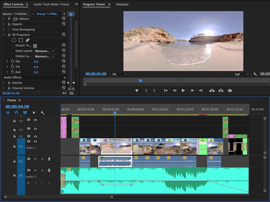Mute audio track A1

click(35, 159)
